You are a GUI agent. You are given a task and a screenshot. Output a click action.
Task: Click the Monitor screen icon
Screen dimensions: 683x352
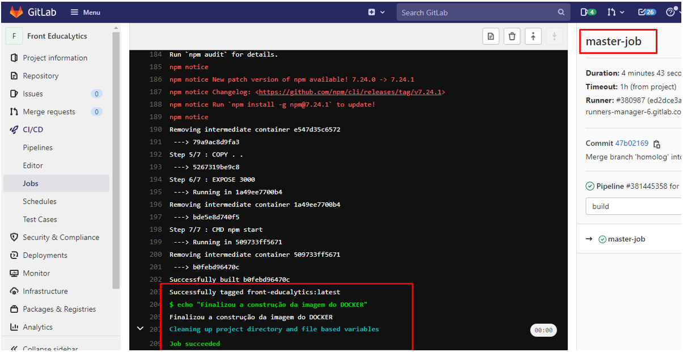click(x=14, y=273)
